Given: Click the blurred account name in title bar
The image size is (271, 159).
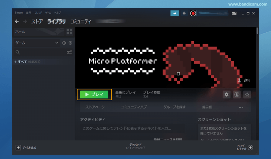Looking at the screenshot, I should point(213,13).
